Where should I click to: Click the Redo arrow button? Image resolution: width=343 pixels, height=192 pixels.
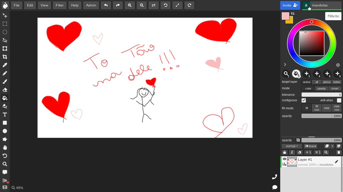click(118, 5)
